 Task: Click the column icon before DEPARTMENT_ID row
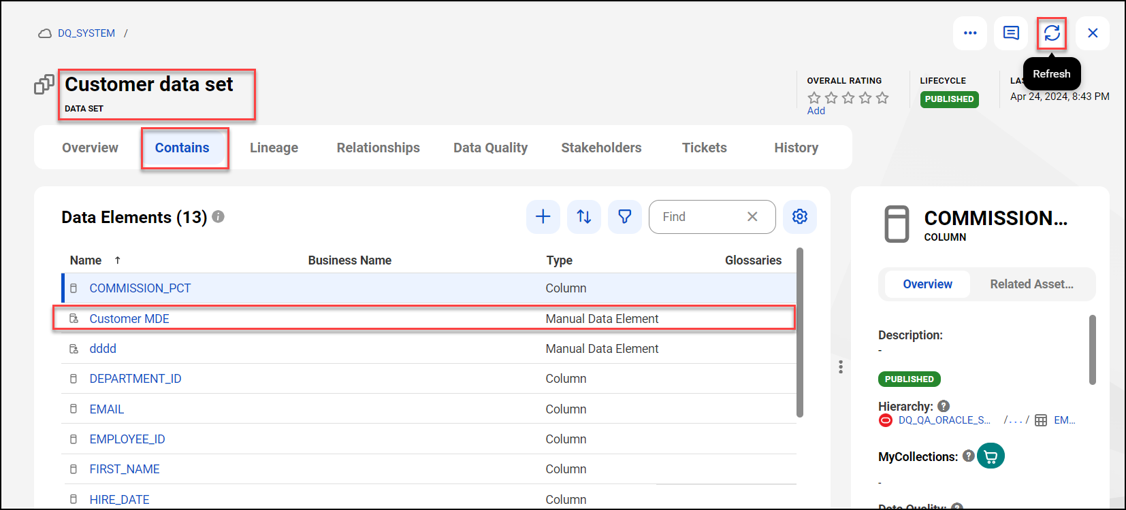coord(74,379)
